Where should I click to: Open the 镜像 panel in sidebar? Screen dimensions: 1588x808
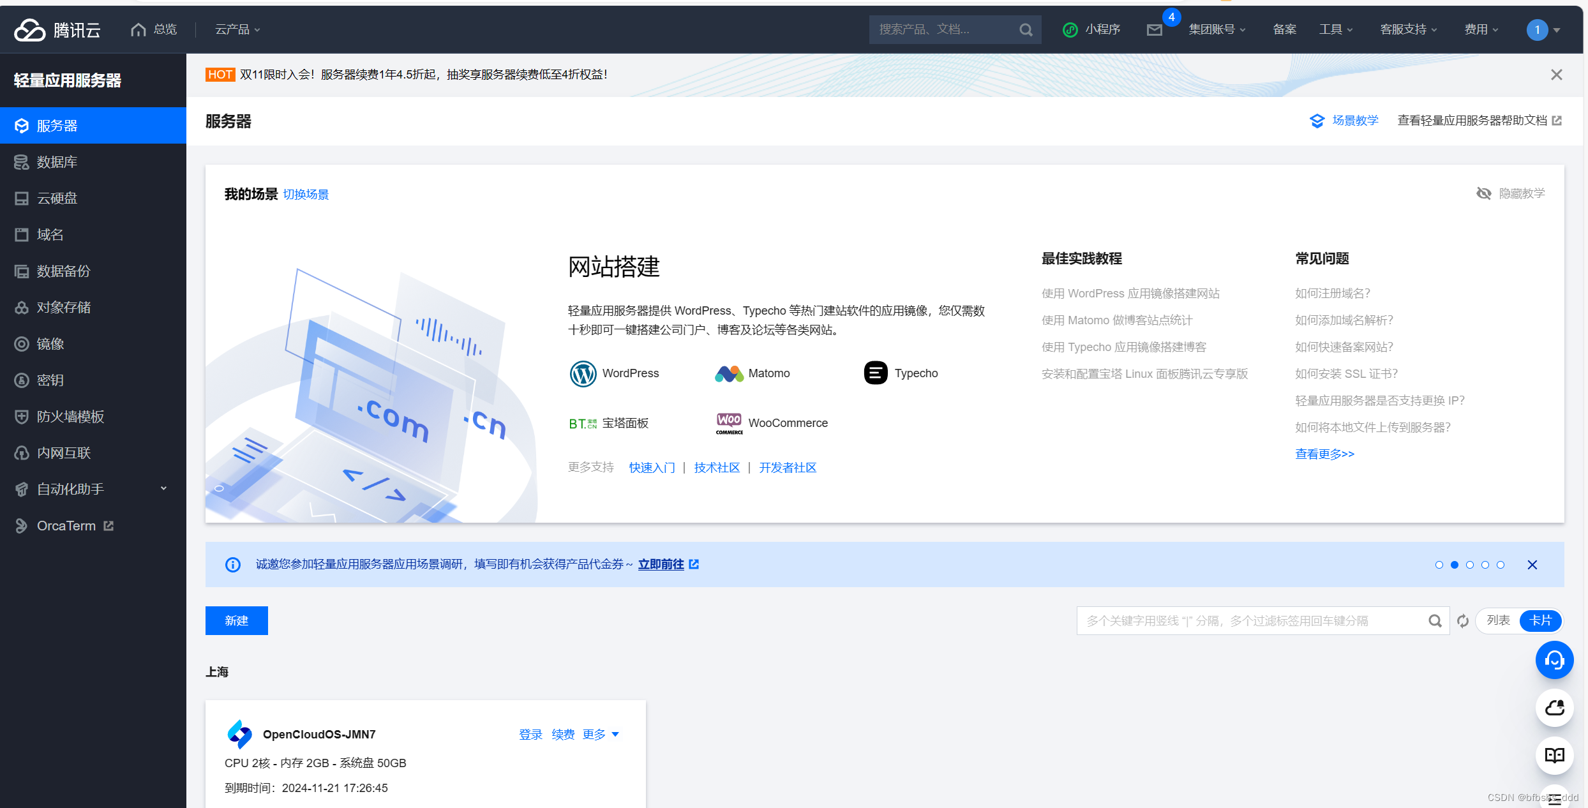pos(50,343)
